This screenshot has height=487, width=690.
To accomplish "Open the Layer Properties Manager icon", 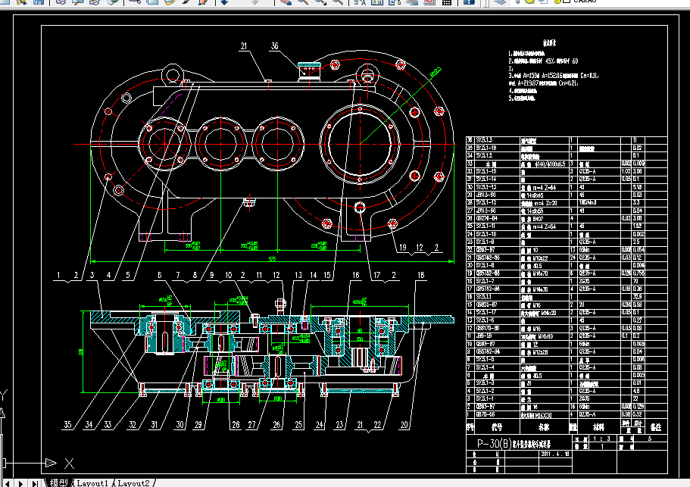I will tap(500, 2).
